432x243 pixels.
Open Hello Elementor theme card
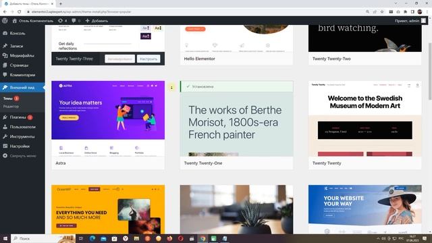tap(236, 45)
